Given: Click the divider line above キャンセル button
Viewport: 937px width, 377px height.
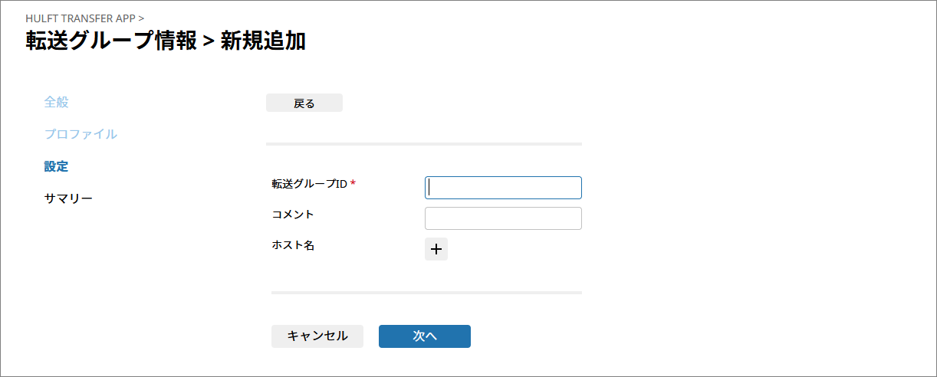Looking at the screenshot, I should (x=426, y=293).
